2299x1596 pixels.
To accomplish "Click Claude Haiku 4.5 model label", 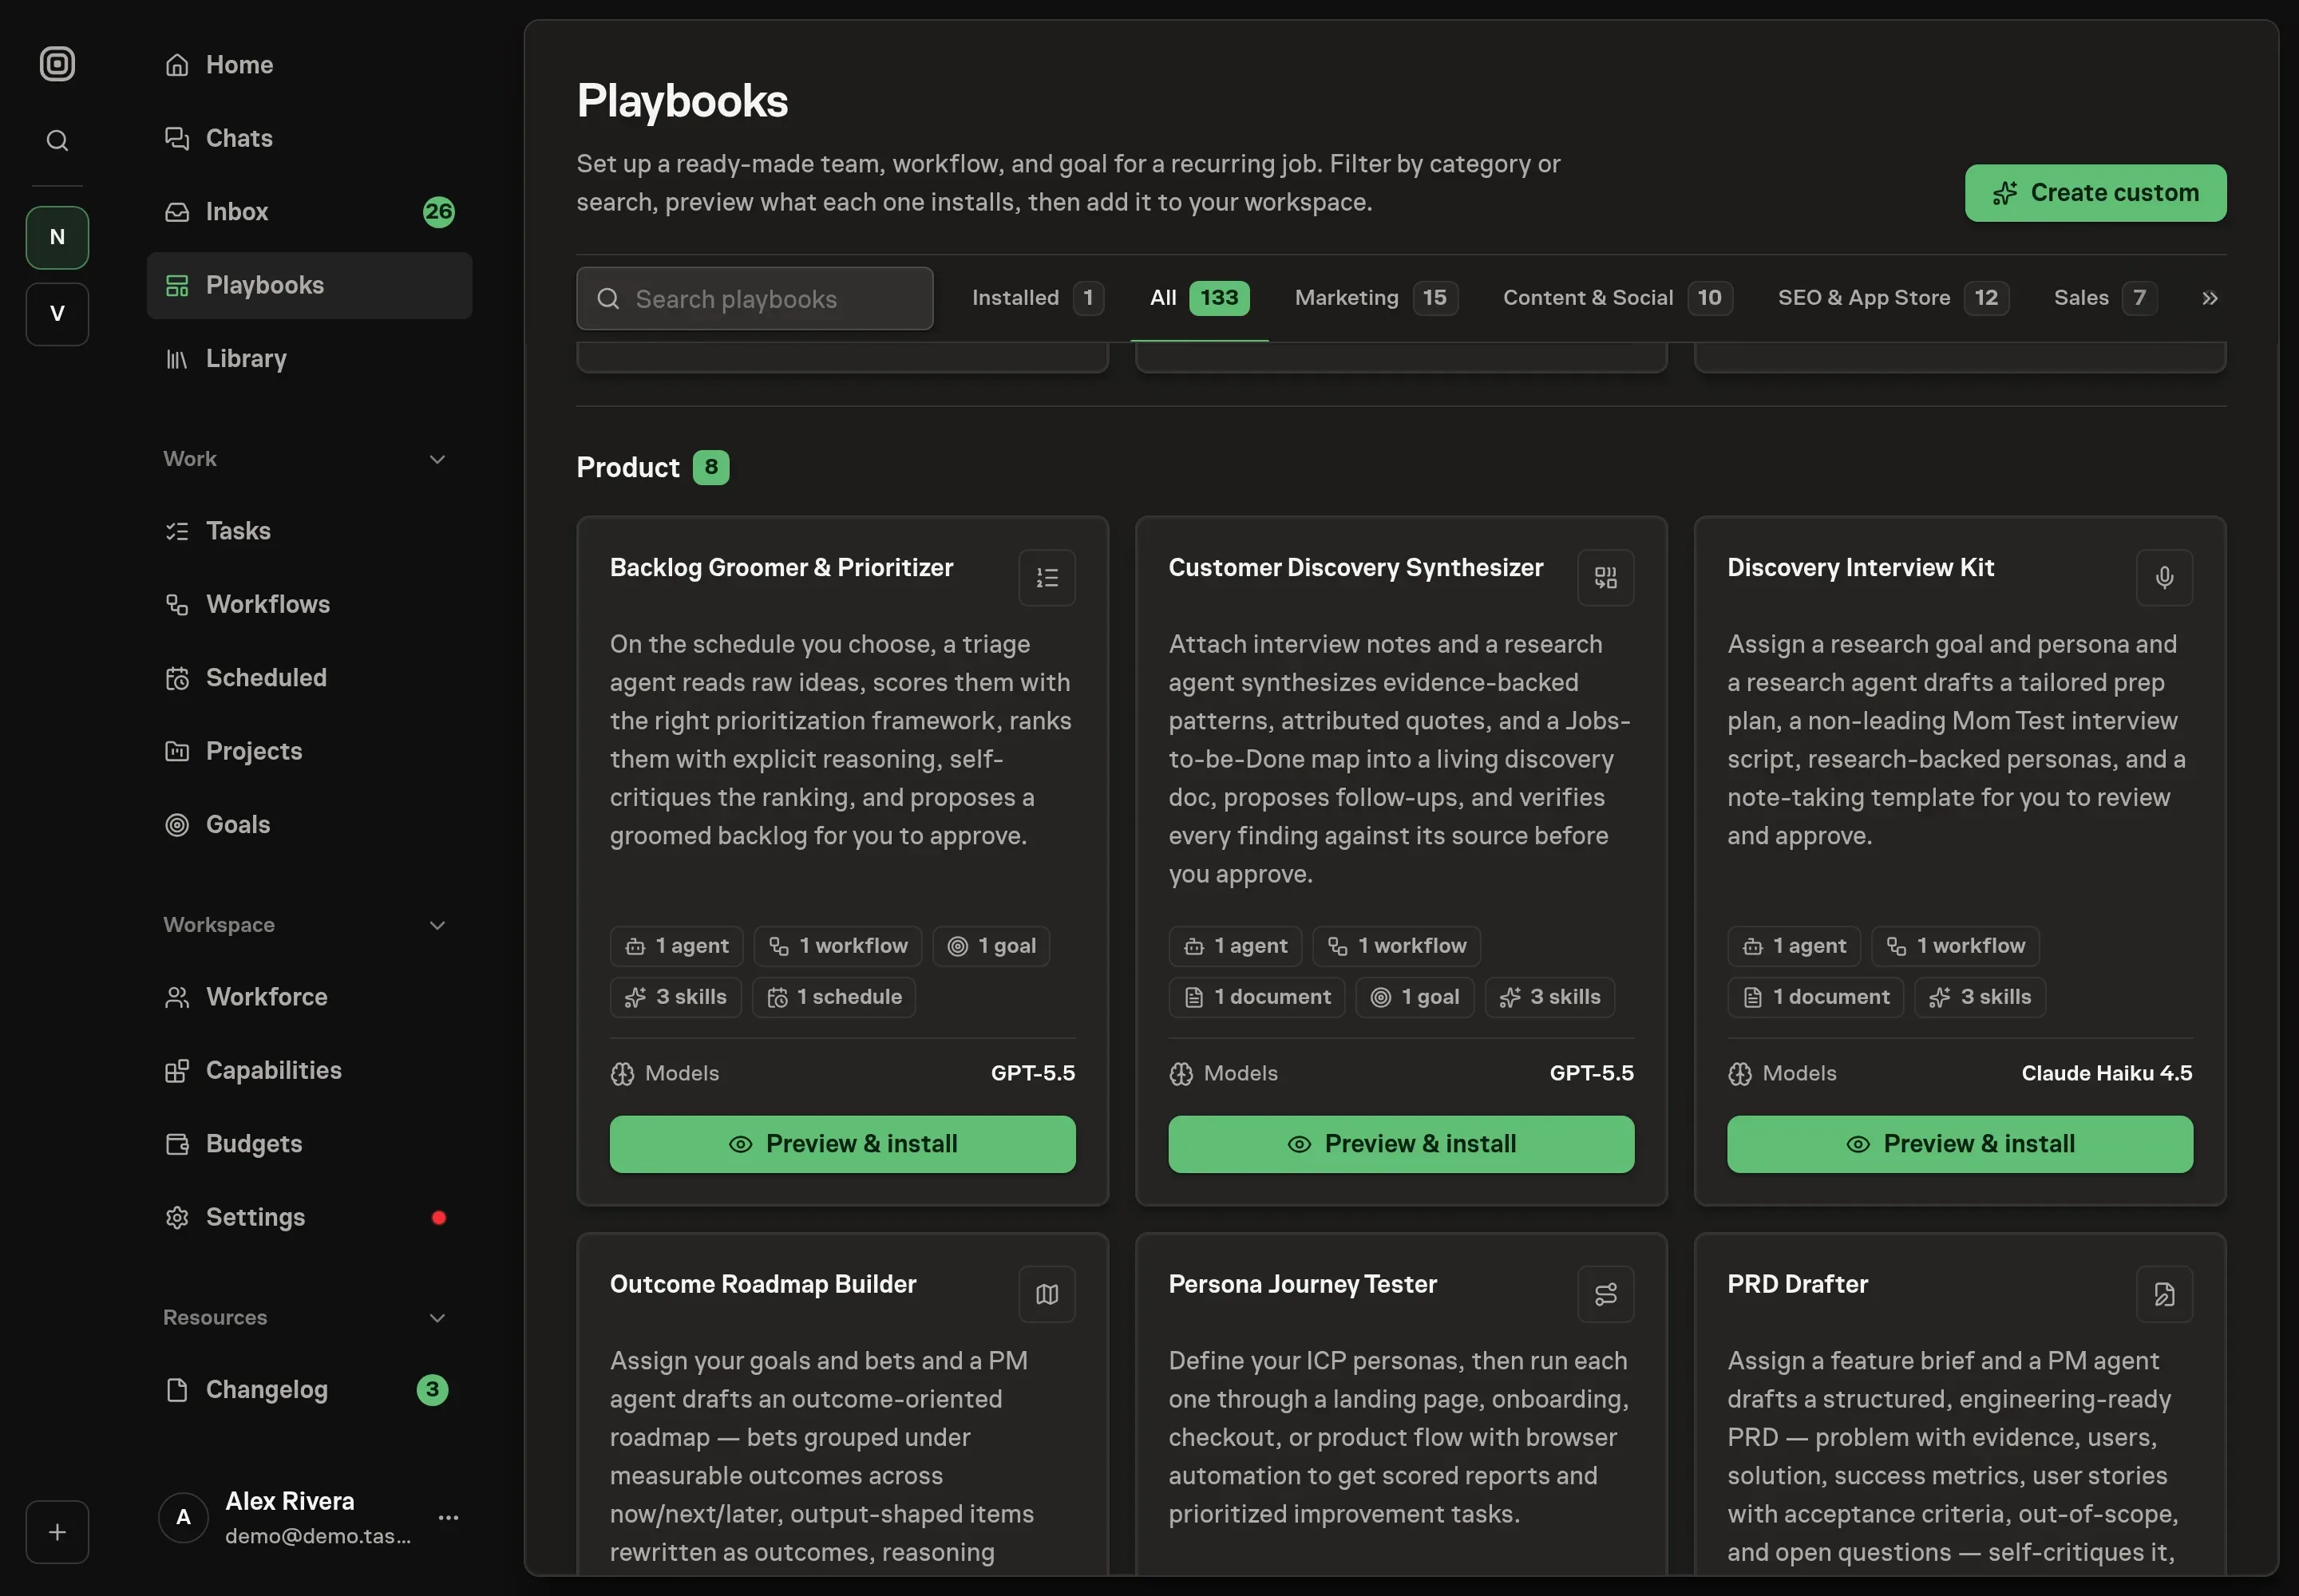I will pos(2107,1073).
